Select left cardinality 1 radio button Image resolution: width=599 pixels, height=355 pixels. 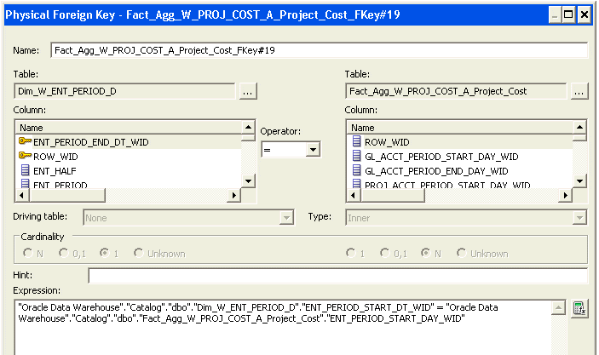[104, 253]
